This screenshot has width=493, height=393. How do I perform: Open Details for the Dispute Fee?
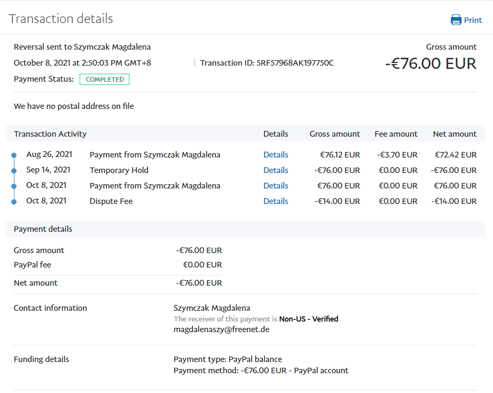[275, 201]
